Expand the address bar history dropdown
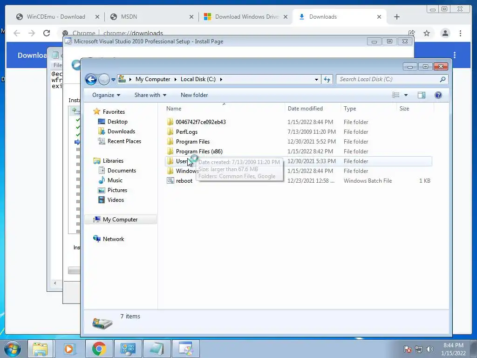 316,79
